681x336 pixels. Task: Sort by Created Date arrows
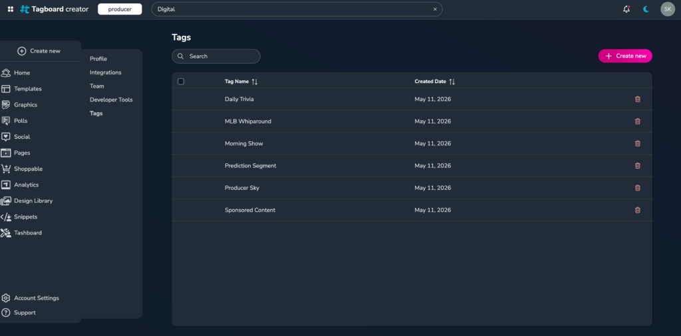tap(452, 82)
